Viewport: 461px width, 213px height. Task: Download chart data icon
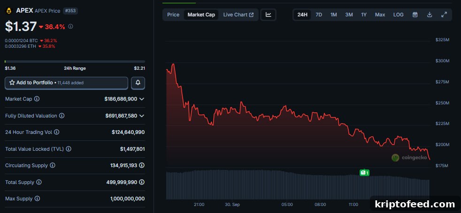point(430,15)
